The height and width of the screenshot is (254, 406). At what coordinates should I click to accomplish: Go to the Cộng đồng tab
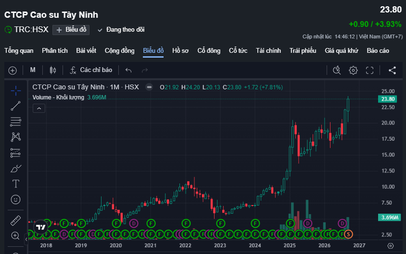tap(119, 50)
